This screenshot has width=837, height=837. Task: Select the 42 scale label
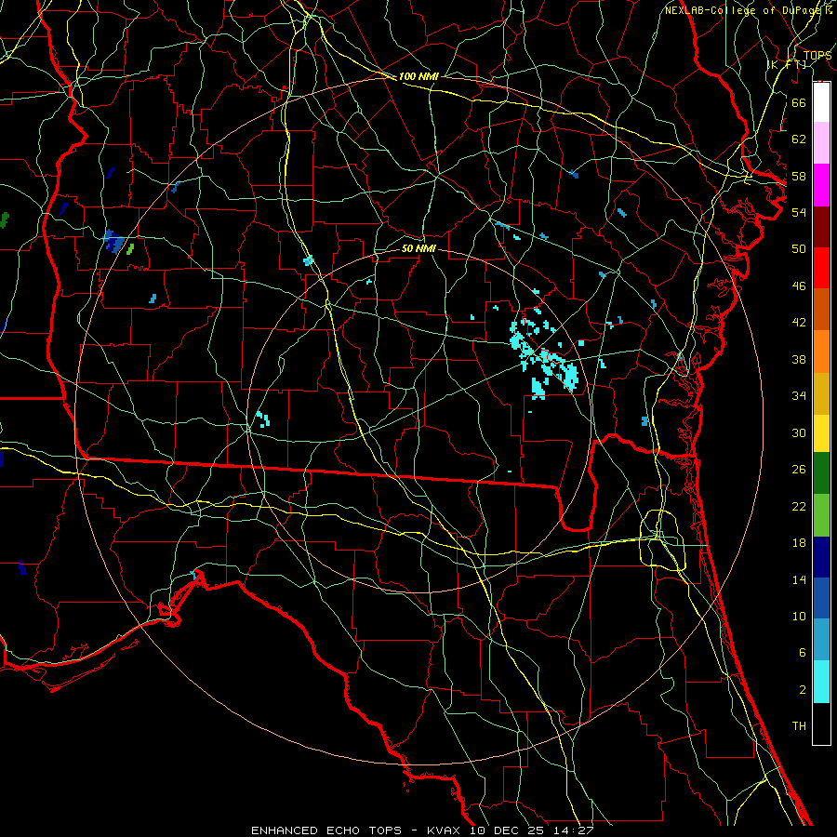pos(799,323)
